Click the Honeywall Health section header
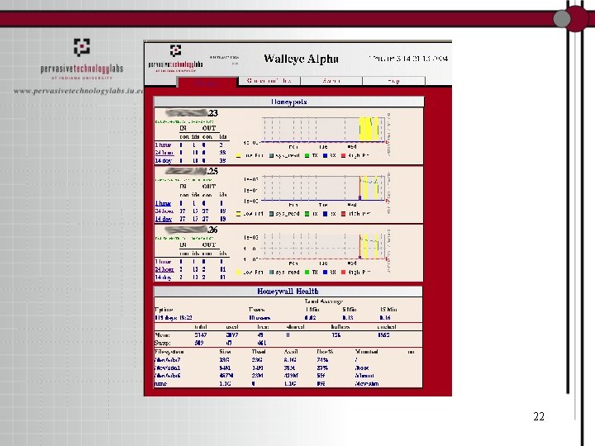Viewport: 595px width, 446px height. pyautogui.click(x=288, y=292)
